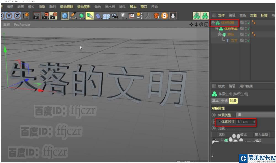Open the 脚本 menu
This screenshot has width=276, height=163.
(x=133, y=7)
